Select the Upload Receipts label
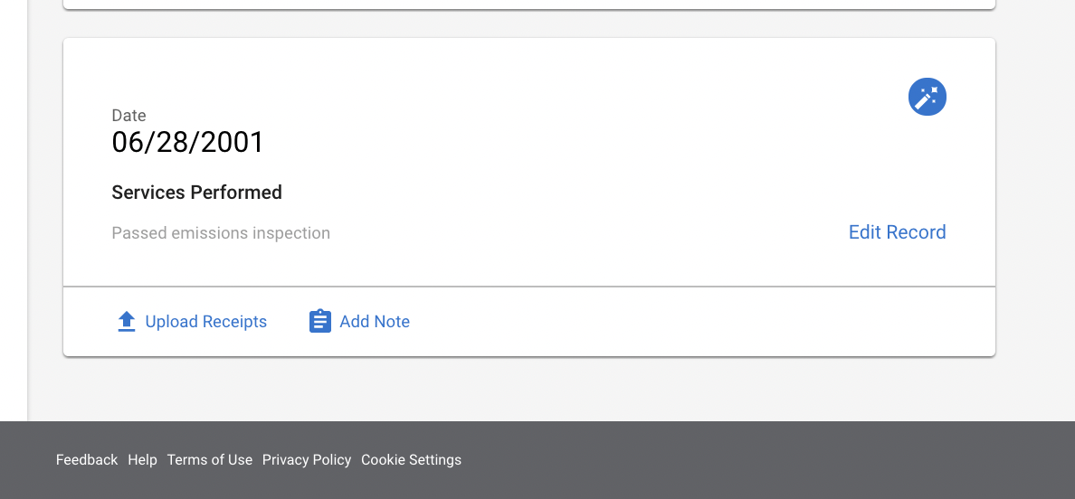 pyautogui.click(x=205, y=322)
